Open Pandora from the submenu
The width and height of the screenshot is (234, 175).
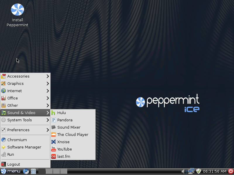65,120
